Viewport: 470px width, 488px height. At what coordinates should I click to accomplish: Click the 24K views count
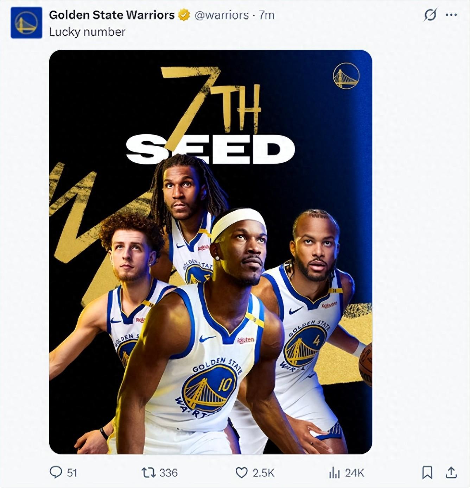[x=354, y=473]
